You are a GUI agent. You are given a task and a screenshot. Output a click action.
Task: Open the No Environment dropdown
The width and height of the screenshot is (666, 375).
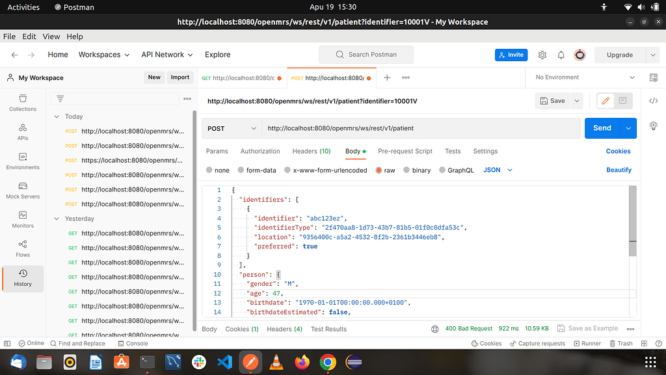coord(582,77)
